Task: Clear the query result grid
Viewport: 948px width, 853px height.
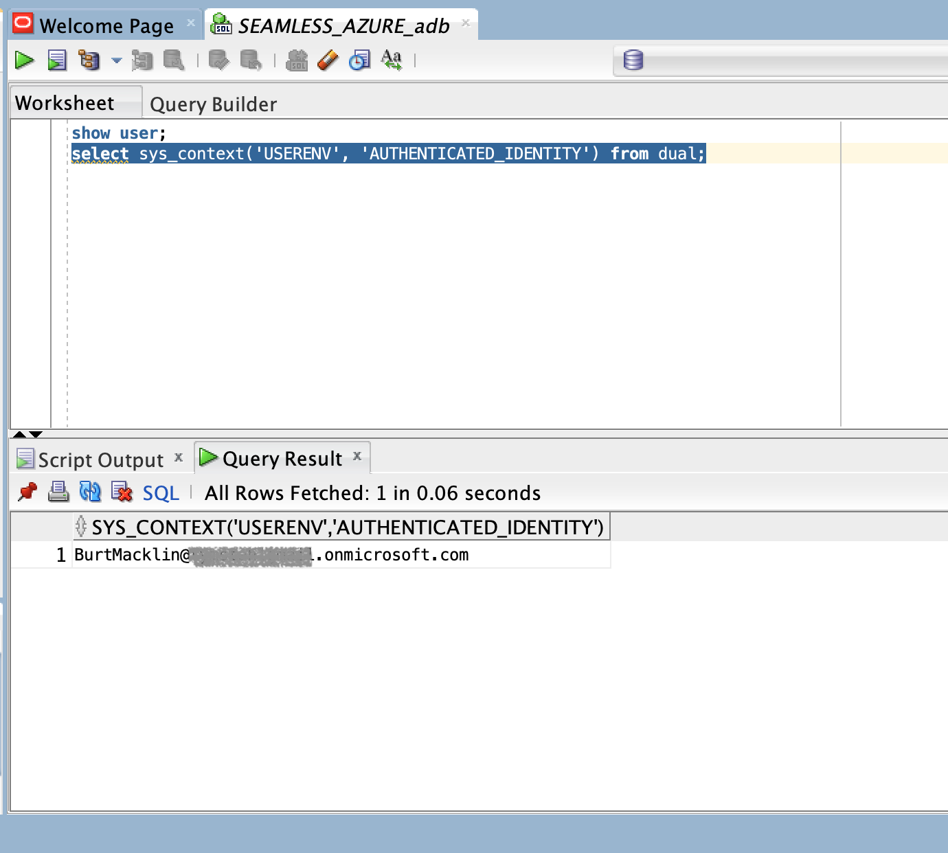Action: [121, 492]
